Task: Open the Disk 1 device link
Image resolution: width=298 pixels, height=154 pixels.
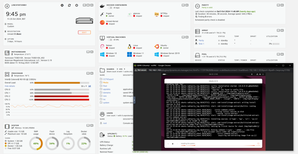Action: tap(201, 44)
